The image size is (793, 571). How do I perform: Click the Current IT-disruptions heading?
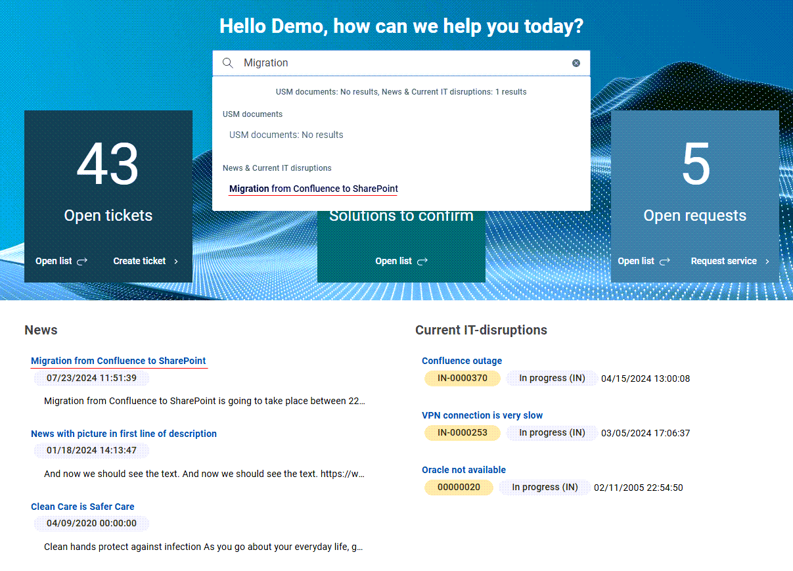coord(482,330)
